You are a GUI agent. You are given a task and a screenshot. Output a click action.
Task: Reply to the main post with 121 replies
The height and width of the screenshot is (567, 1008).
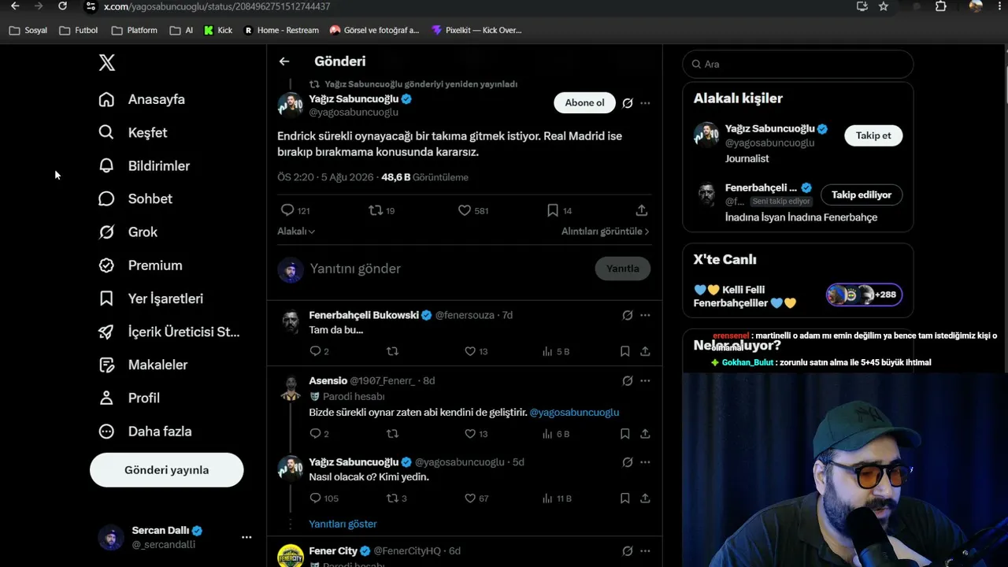pos(287,210)
